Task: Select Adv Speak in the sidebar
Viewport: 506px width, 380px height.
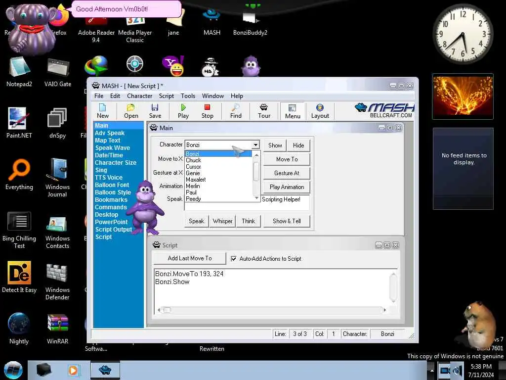Action: 109,133
